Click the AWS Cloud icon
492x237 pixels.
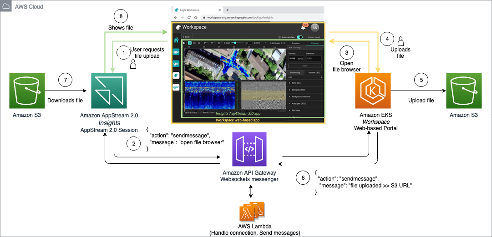point(6,6)
